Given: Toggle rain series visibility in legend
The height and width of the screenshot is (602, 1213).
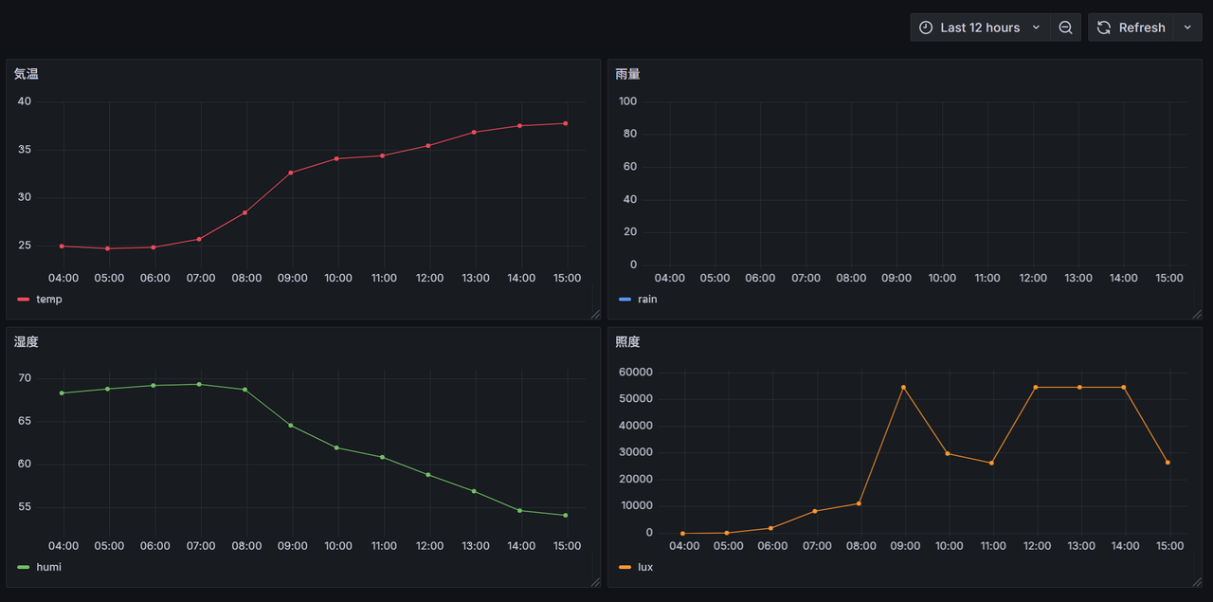Looking at the screenshot, I should point(647,300).
